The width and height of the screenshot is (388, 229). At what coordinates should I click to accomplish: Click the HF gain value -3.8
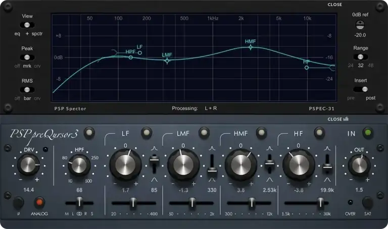pyautogui.click(x=299, y=190)
